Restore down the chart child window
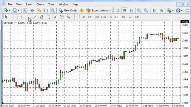The width and height of the screenshot is (191, 107). (x=183, y=5)
